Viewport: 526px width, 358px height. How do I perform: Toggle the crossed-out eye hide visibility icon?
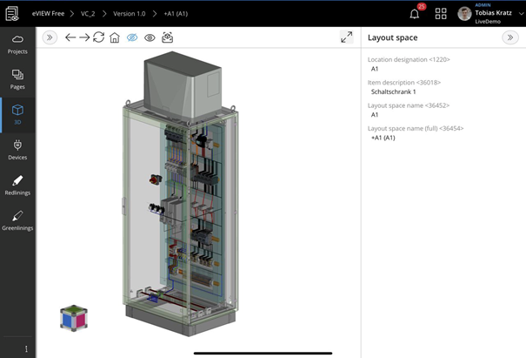click(132, 37)
